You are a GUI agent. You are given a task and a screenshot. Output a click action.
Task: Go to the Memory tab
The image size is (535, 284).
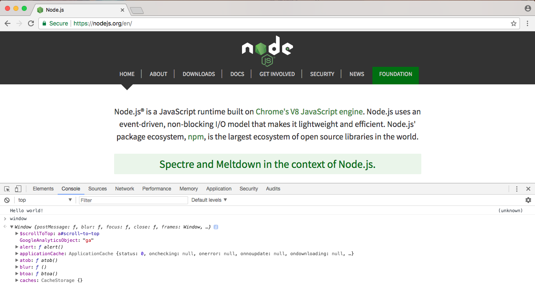coord(189,189)
